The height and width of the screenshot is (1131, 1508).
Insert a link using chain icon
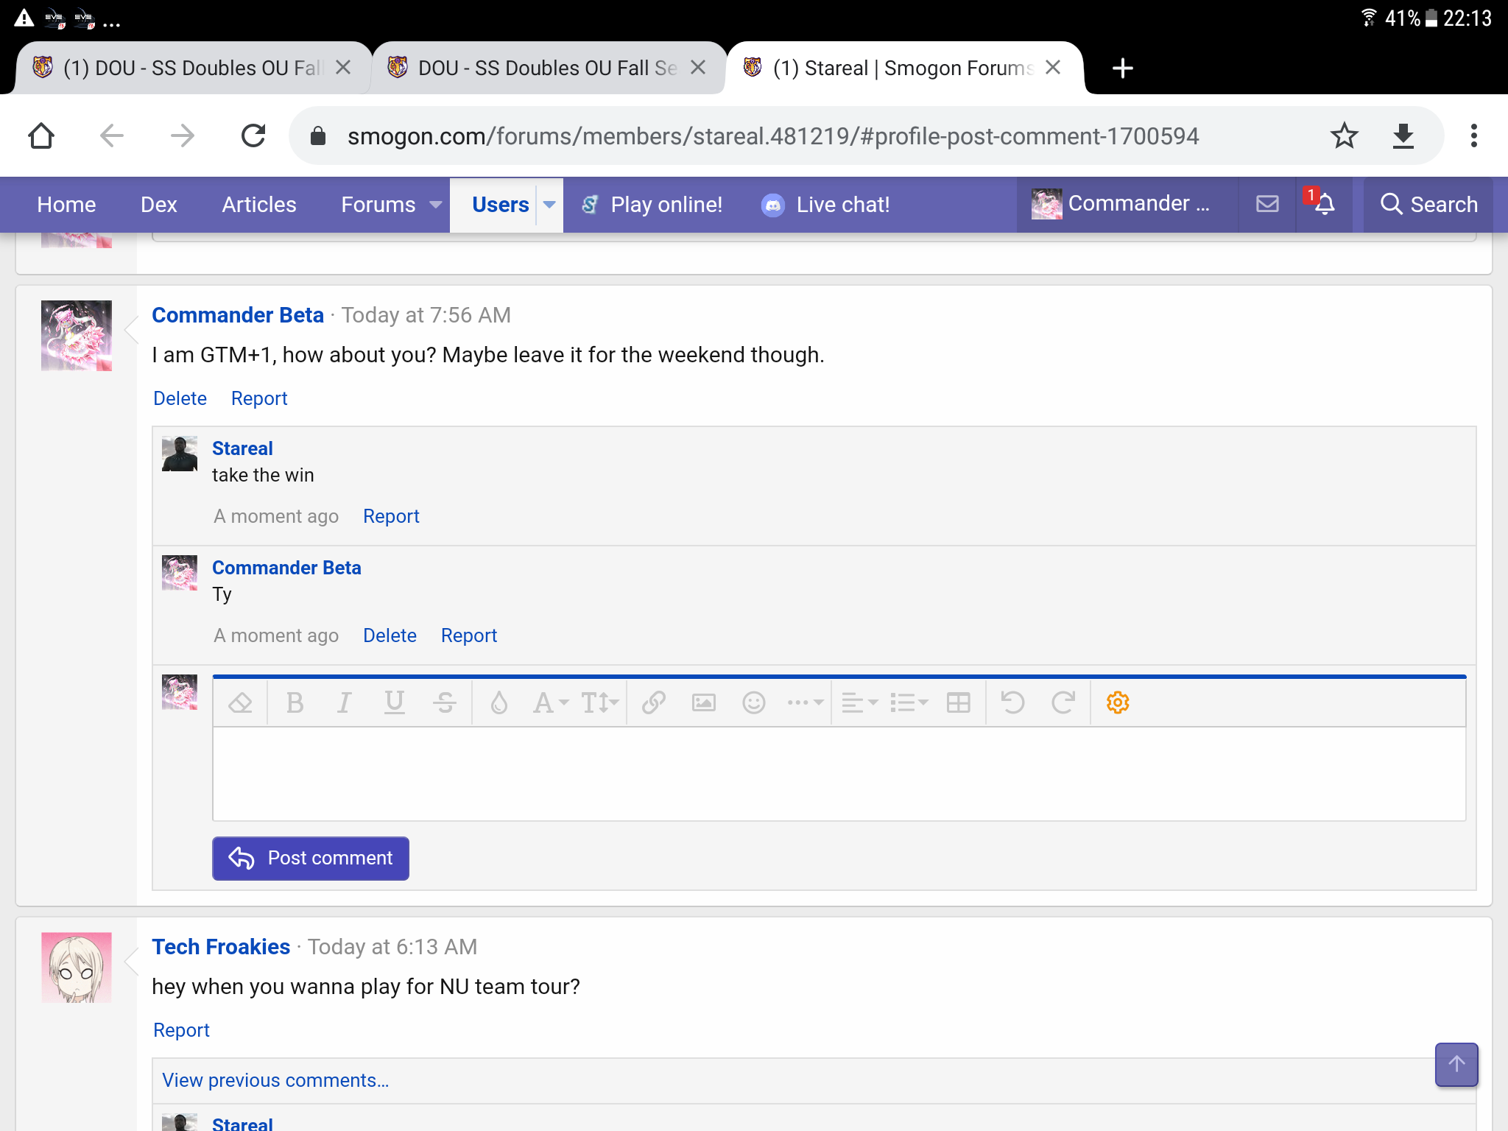[654, 703]
